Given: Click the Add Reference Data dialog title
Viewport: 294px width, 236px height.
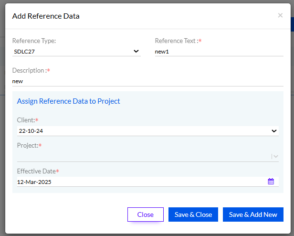Looking at the screenshot, I should click(x=46, y=16).
